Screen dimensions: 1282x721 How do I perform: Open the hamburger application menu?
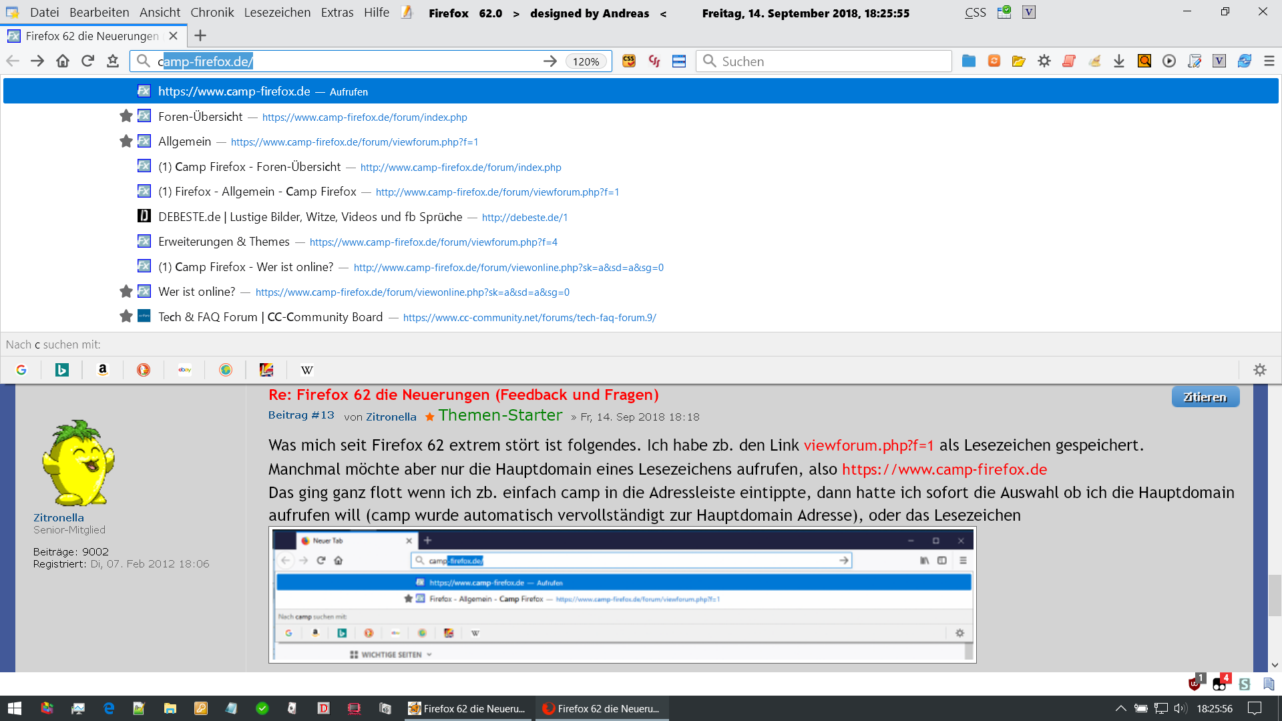point(1269,61)
